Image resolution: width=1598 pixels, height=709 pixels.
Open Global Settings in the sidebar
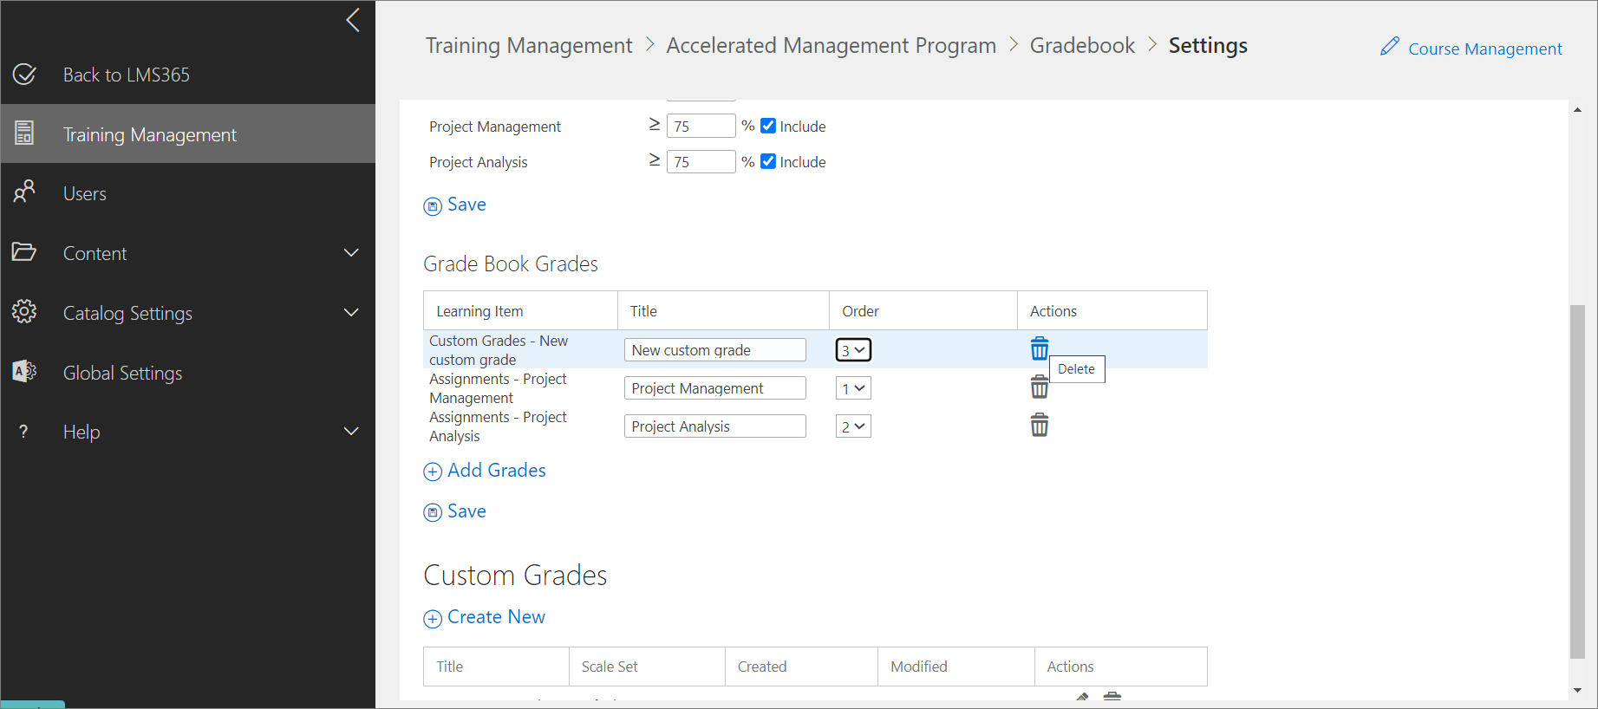coord(122,374)
